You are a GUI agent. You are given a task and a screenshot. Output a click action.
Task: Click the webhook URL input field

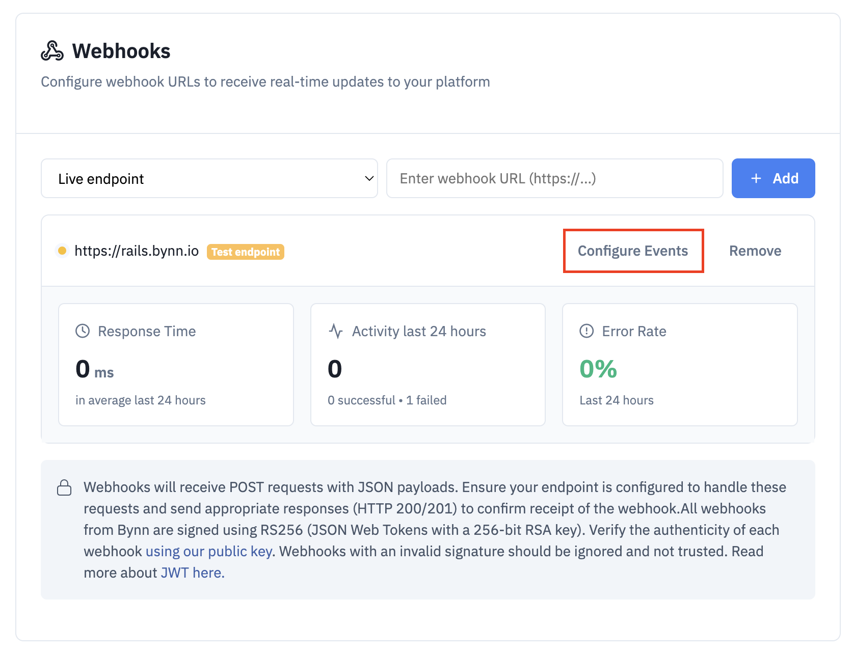(554, 178)
